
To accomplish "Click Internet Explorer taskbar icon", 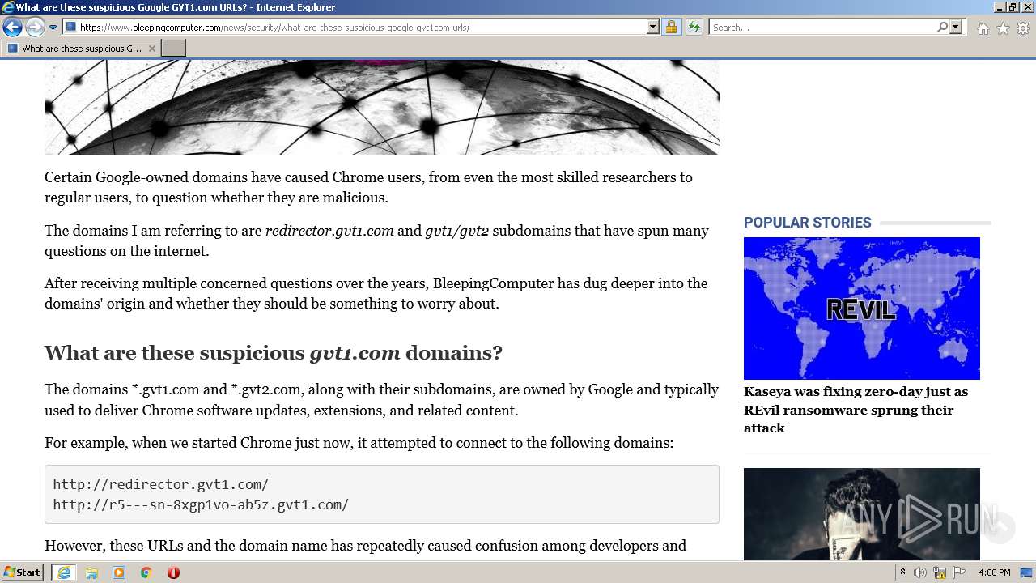I will click(64, 572).
